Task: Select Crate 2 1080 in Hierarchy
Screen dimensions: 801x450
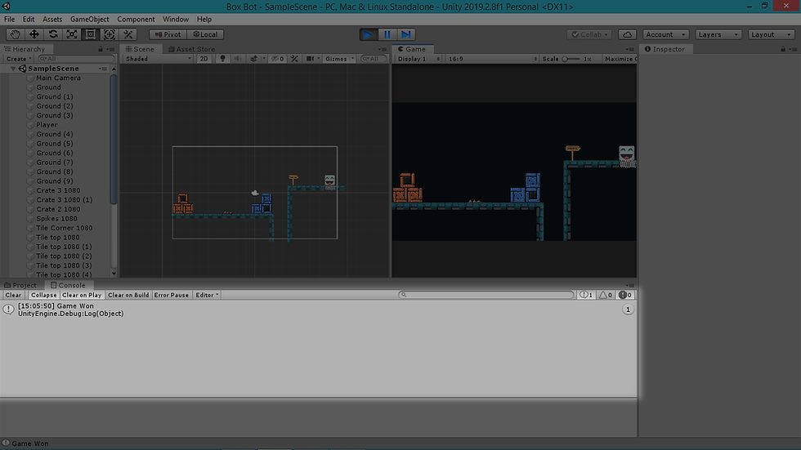Action: (58, 209)
